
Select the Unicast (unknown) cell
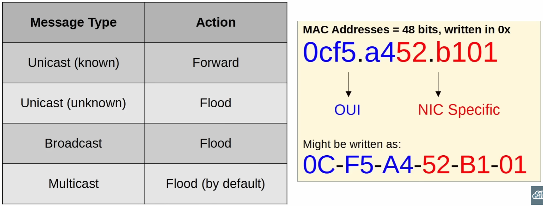(x=74, y=103)
